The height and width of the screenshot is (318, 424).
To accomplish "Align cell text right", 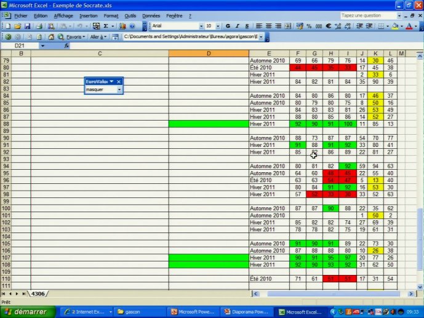I will (278, 26).
